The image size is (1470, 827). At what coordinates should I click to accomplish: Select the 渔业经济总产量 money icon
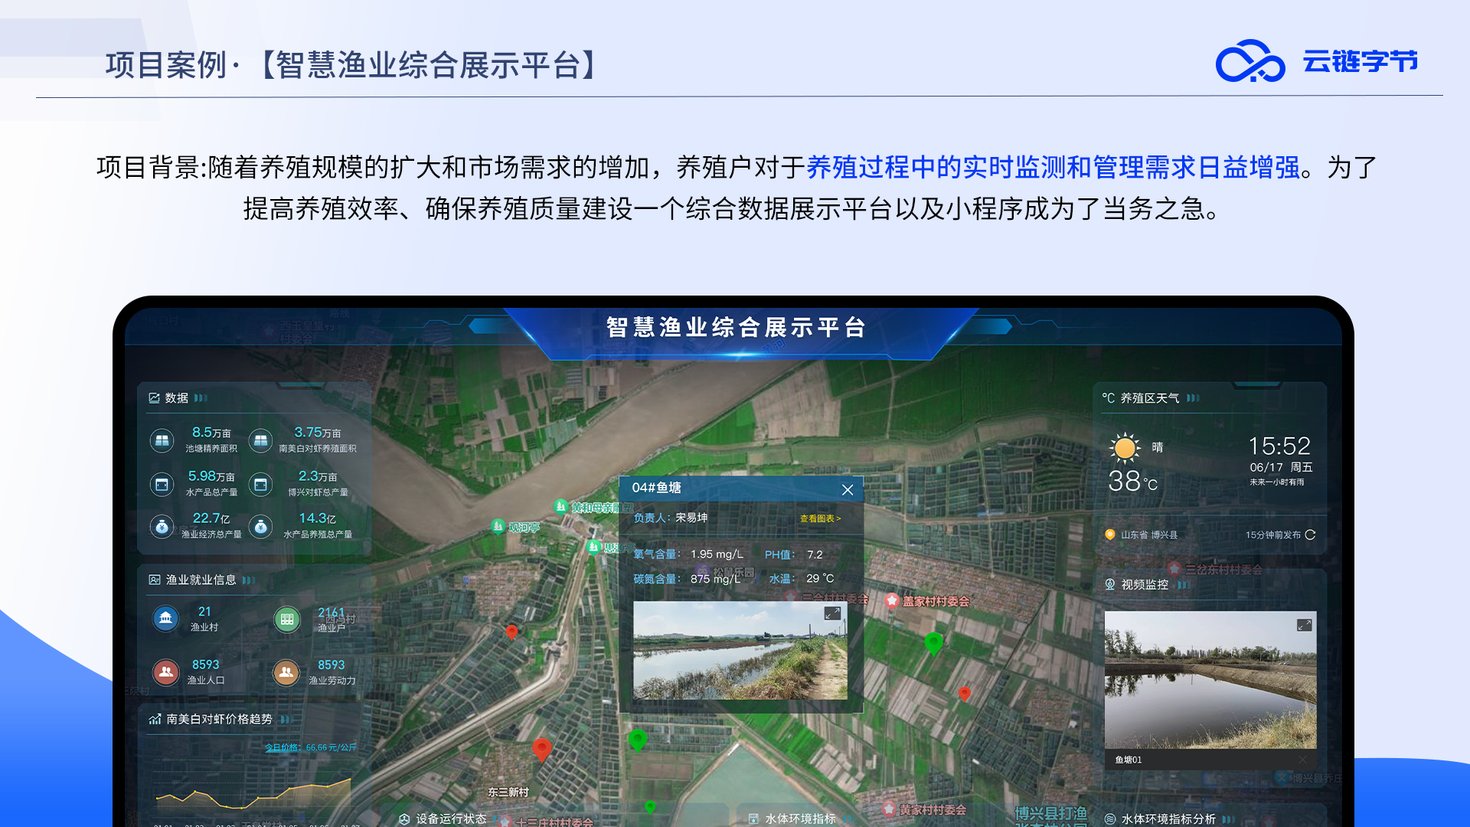[162, 527]
